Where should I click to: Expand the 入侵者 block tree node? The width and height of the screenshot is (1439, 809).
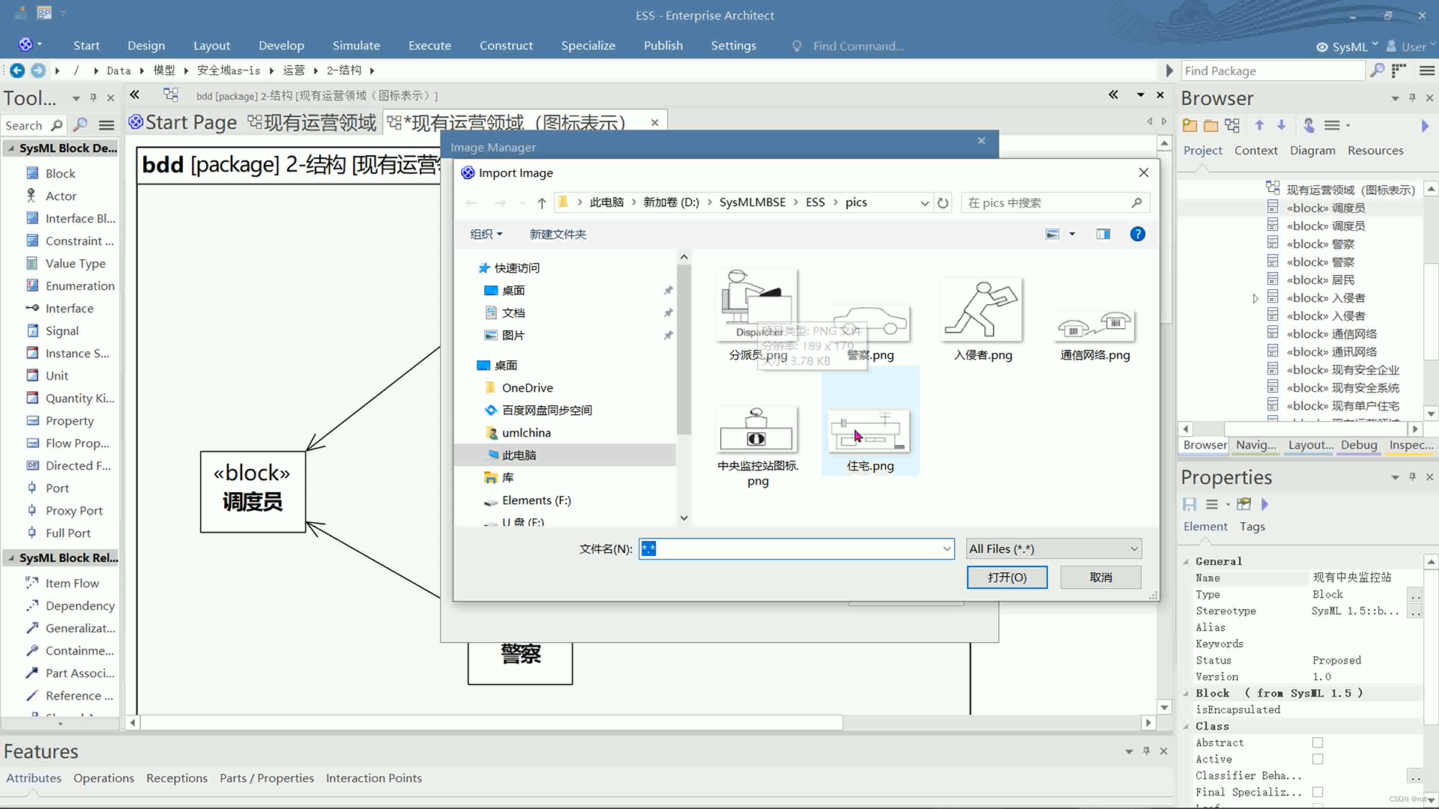pyautogui.click(x=1255, y=298)
